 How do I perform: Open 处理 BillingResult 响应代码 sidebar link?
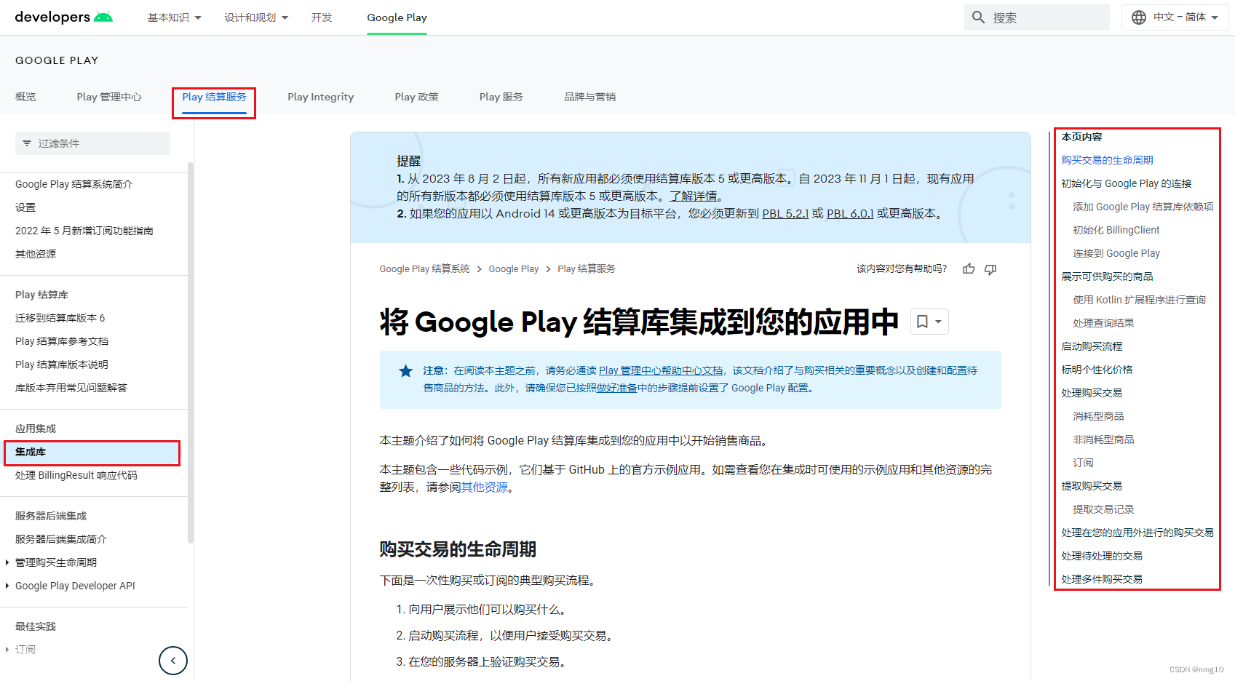click(76, 475)
